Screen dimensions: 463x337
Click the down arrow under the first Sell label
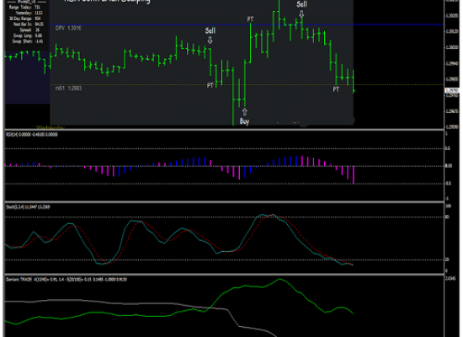(x=210, y=40)
